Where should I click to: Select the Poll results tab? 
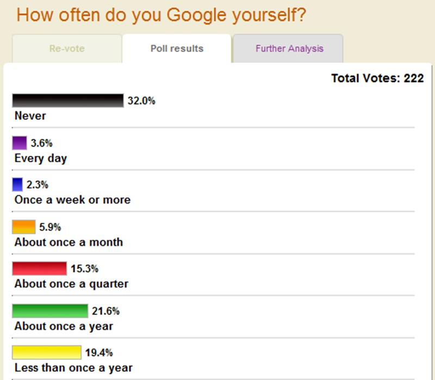pyautogui.click(x=177, y=49)
